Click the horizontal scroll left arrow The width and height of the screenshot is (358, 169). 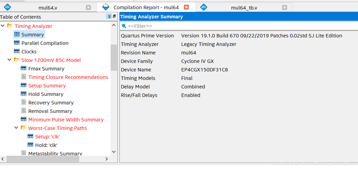coord(3,159)
